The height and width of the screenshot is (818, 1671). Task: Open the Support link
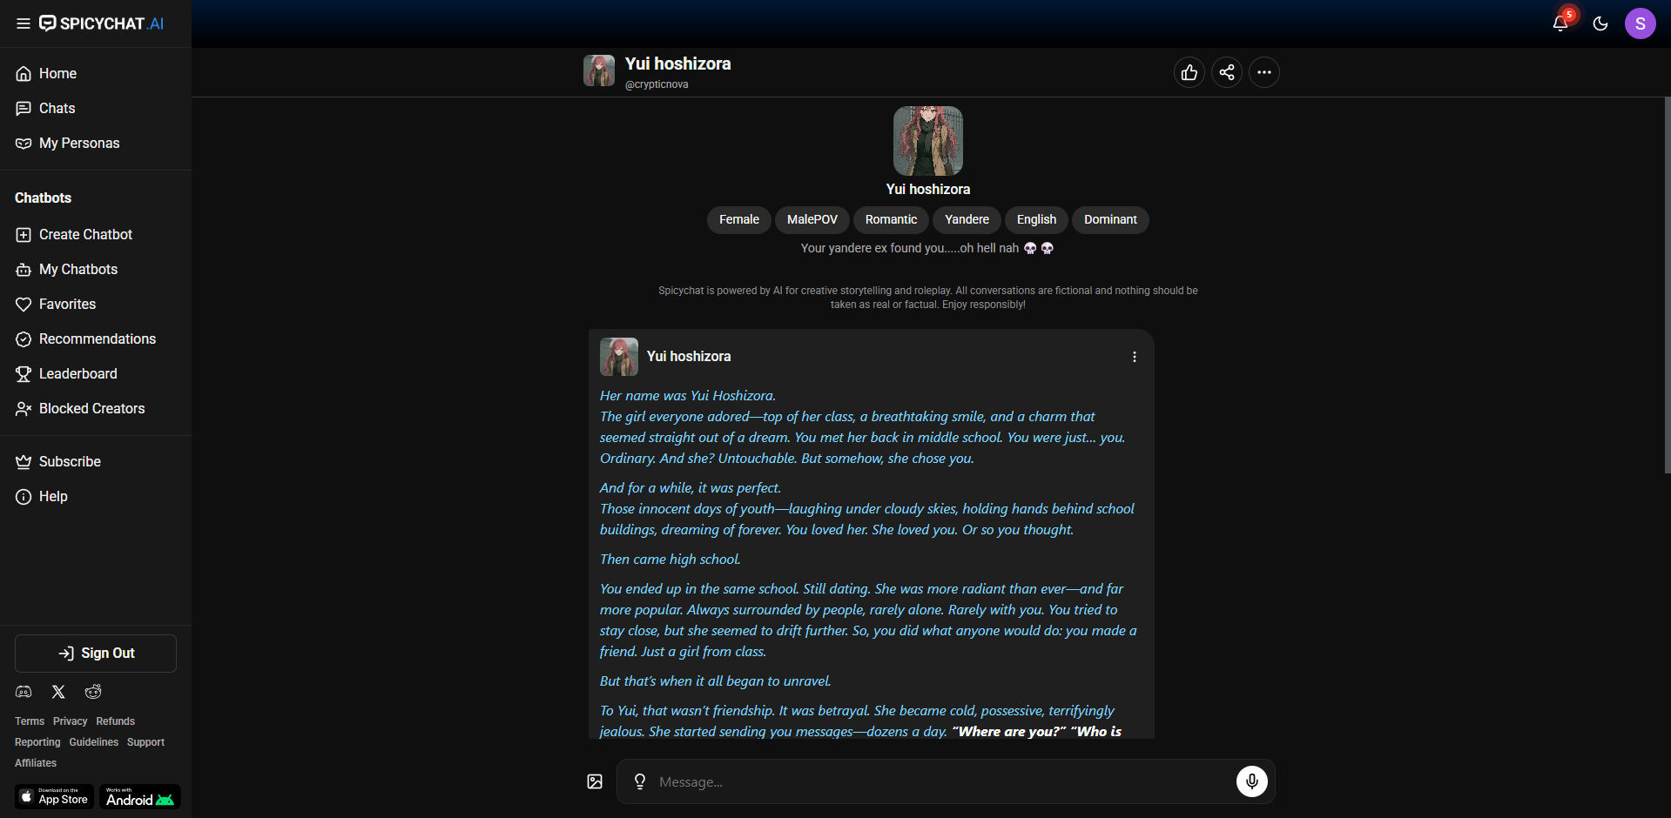click(145, 742)
